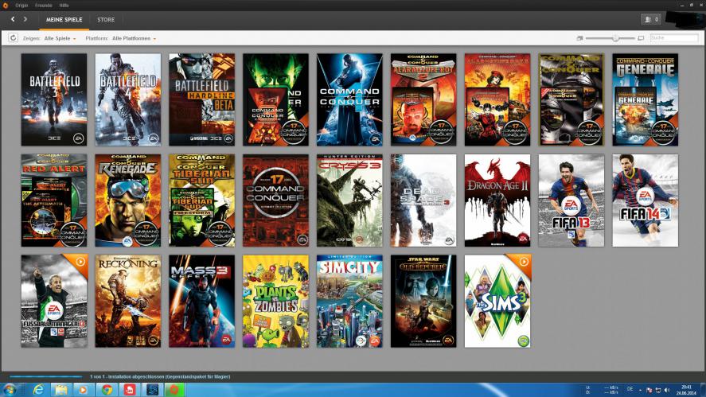Switch to the Store tab
Screen dimensions: 706x397
[x=105, y=19]
